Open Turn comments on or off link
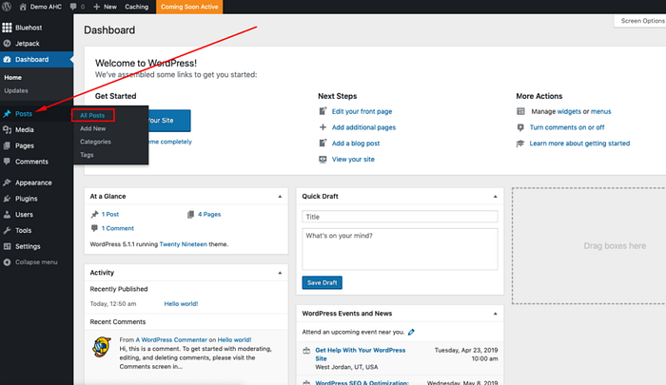Image resolution: width=666 pixels, height=385 pixels. 567,127
